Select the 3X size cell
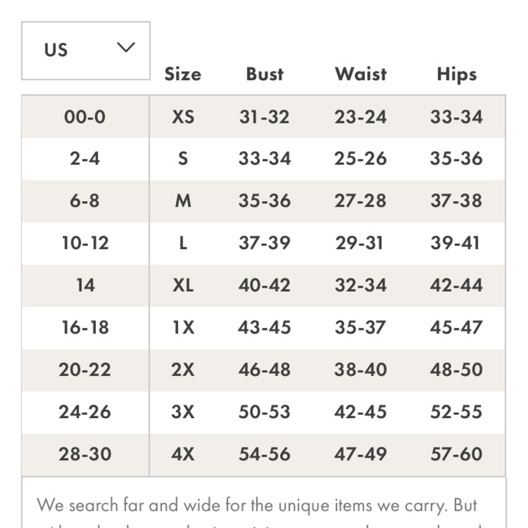Image resolution: width=528 pixels, height=528 pixels. click(x=183, y=412)
